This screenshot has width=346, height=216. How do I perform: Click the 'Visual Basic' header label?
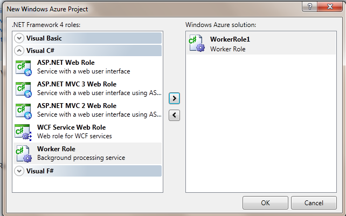click(x=44, y=38)
